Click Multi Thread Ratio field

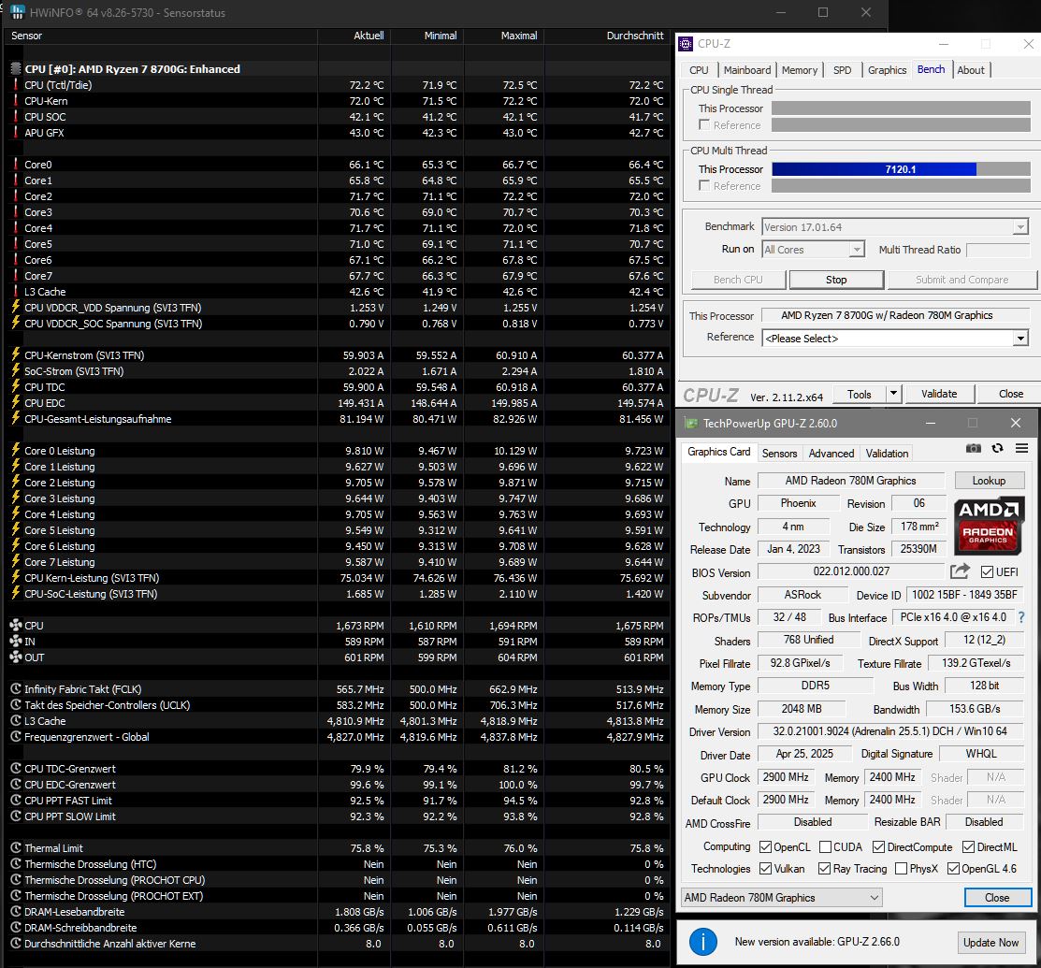998,250
